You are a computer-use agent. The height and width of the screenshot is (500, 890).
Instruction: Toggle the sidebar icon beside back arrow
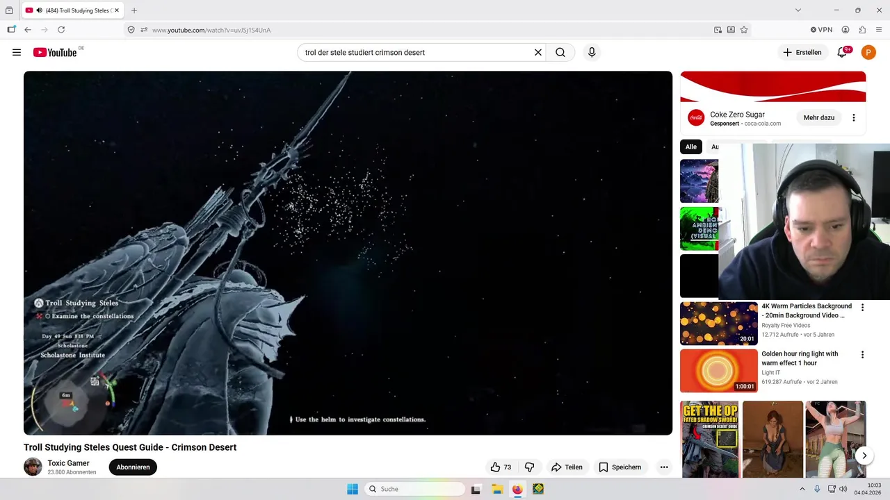pos(11,30)
